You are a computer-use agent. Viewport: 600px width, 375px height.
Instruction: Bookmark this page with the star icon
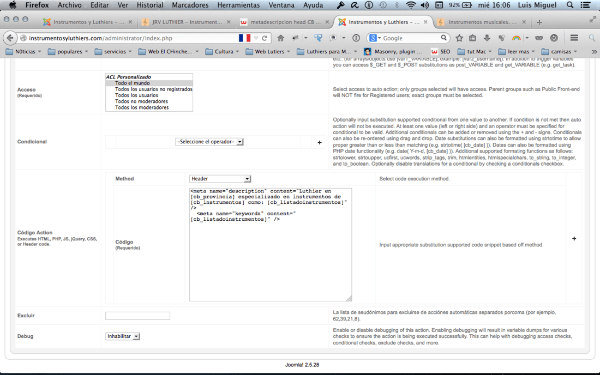459,38
